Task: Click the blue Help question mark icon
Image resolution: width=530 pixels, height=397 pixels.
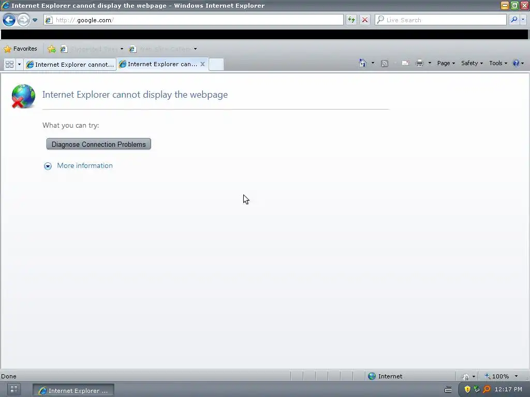Action: pyautogui.click(x=516, y=63)
